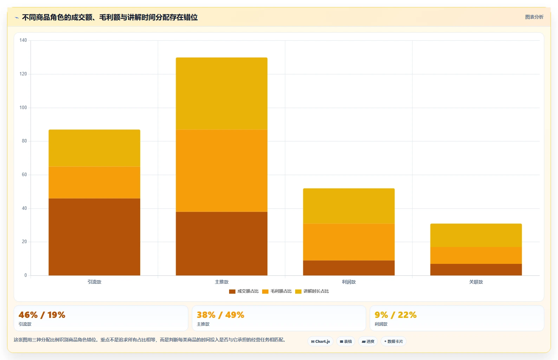Click the 利润款 x-axis label

coord(349,282)
